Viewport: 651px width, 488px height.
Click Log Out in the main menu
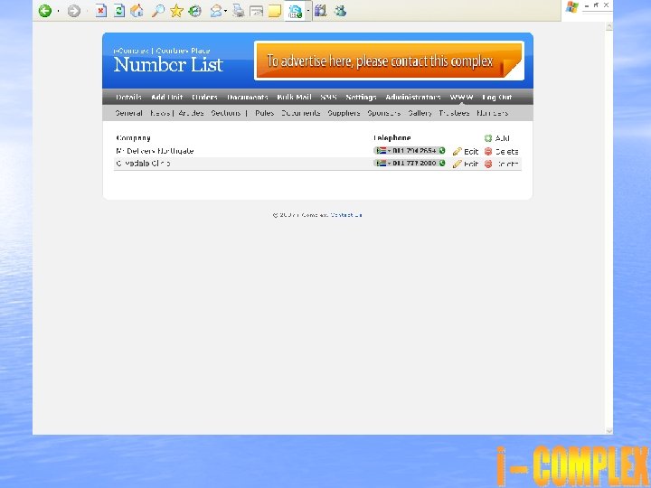[497, 97]
